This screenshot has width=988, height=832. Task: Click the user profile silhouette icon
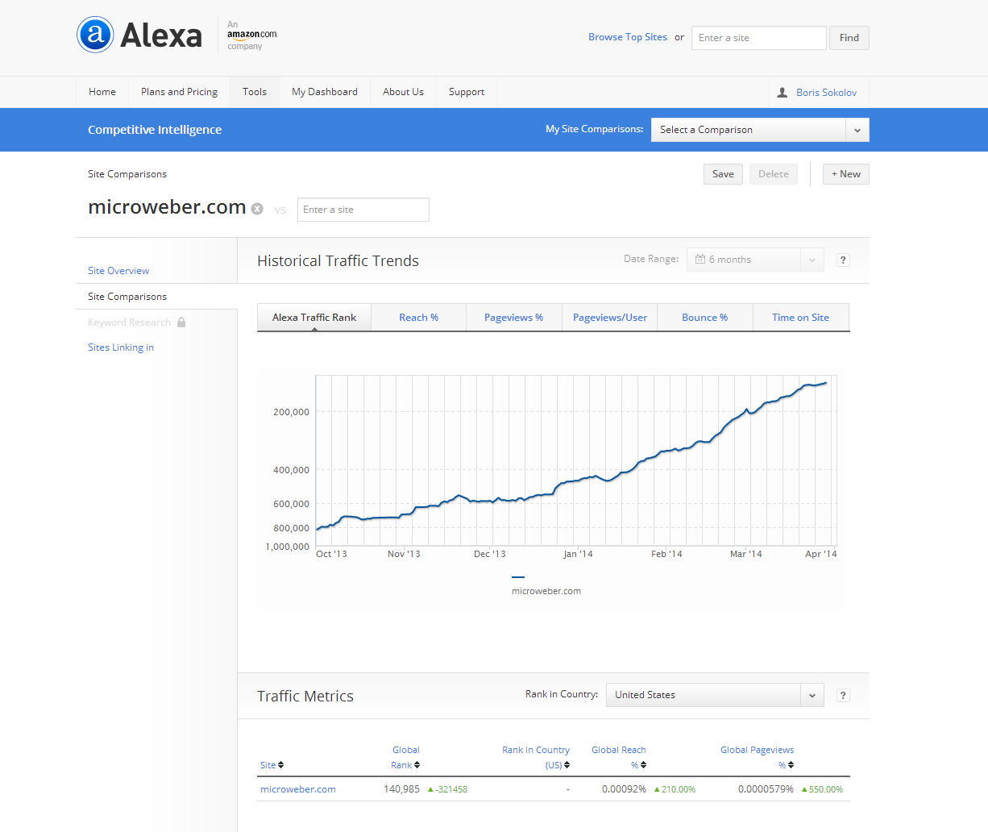[782, 93]
